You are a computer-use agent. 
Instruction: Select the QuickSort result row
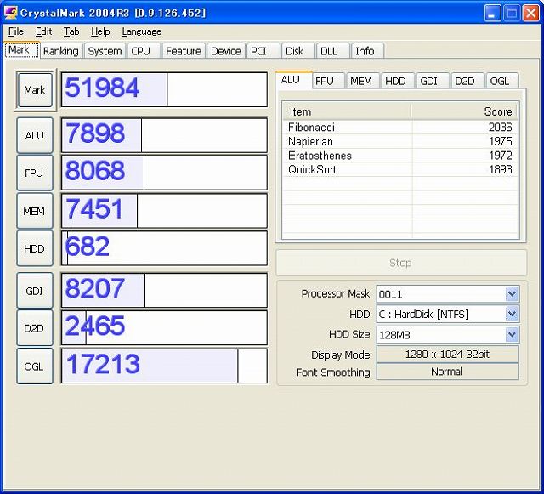point(400,170)
